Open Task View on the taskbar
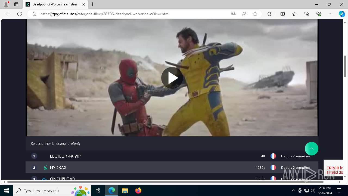The width and height of the screenshot is (348, 196). 98,191
